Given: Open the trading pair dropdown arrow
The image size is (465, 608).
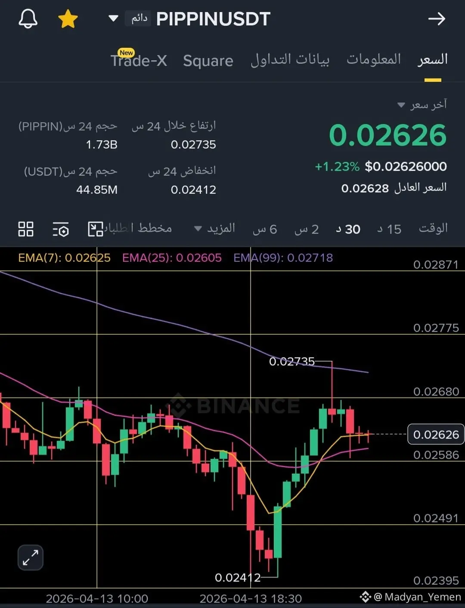Looking at the screenshot, I should click(x=113, y=19).
